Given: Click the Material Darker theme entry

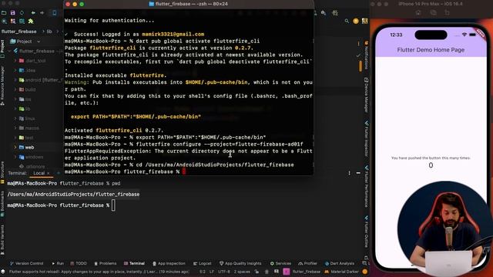Looking at the screenshot, I should pyautogui.click(x=342, y=272).
